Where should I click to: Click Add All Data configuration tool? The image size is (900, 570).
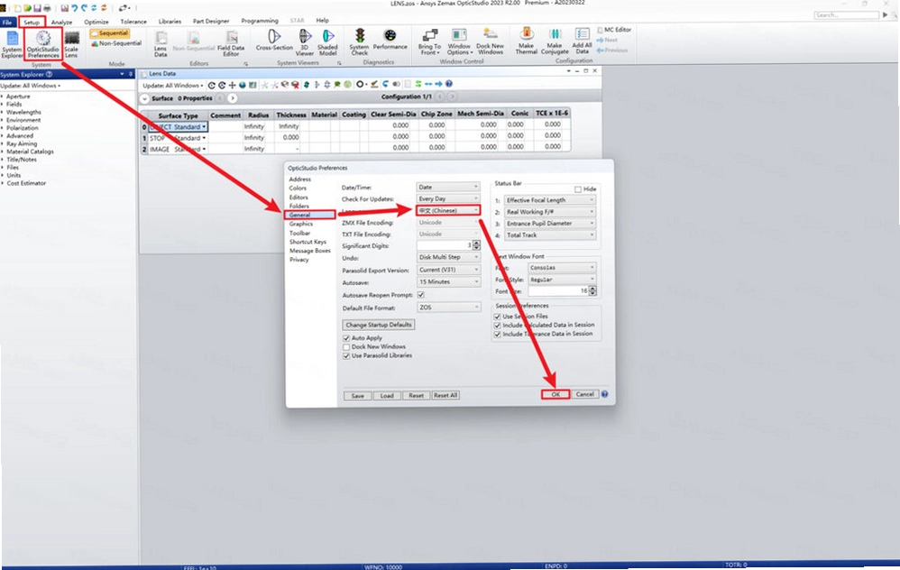[582, 41]
